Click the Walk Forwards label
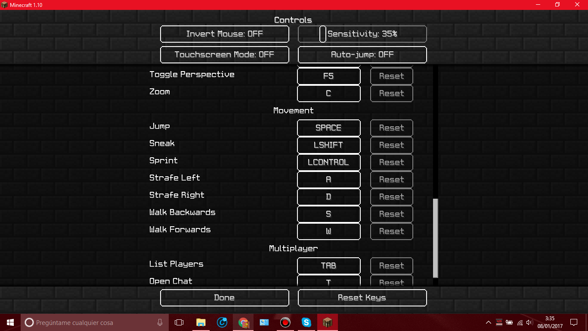Image resolution: width=588 pixels, height=331 pixels. pos(180,230)
